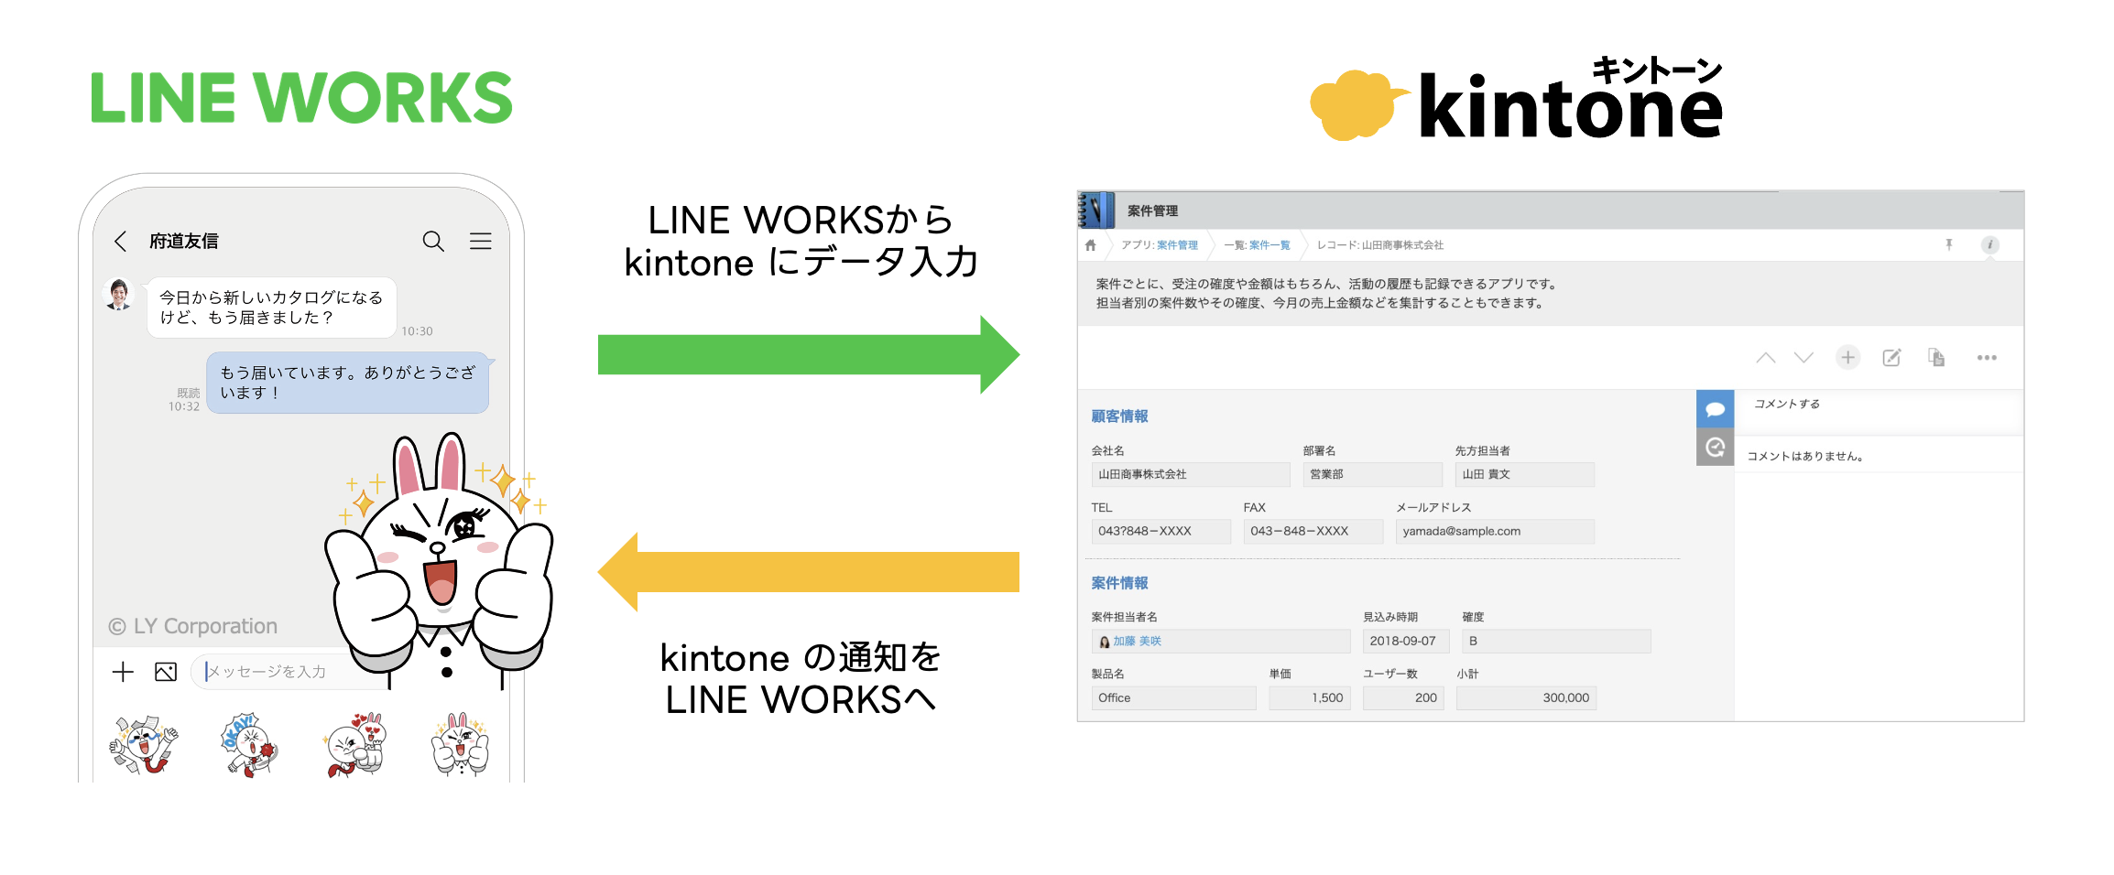The image size is (2114, 875).
Task: Duplicate the record using copy icon
Action: [x=1935, y=357]
